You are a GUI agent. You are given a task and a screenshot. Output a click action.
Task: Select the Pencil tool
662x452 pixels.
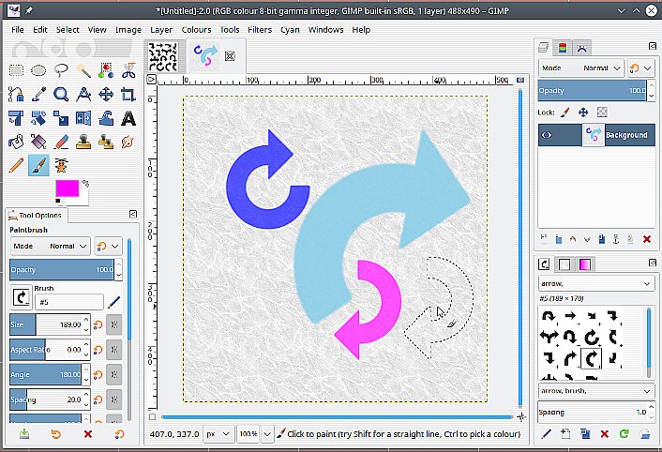click(x=16, y=165)
